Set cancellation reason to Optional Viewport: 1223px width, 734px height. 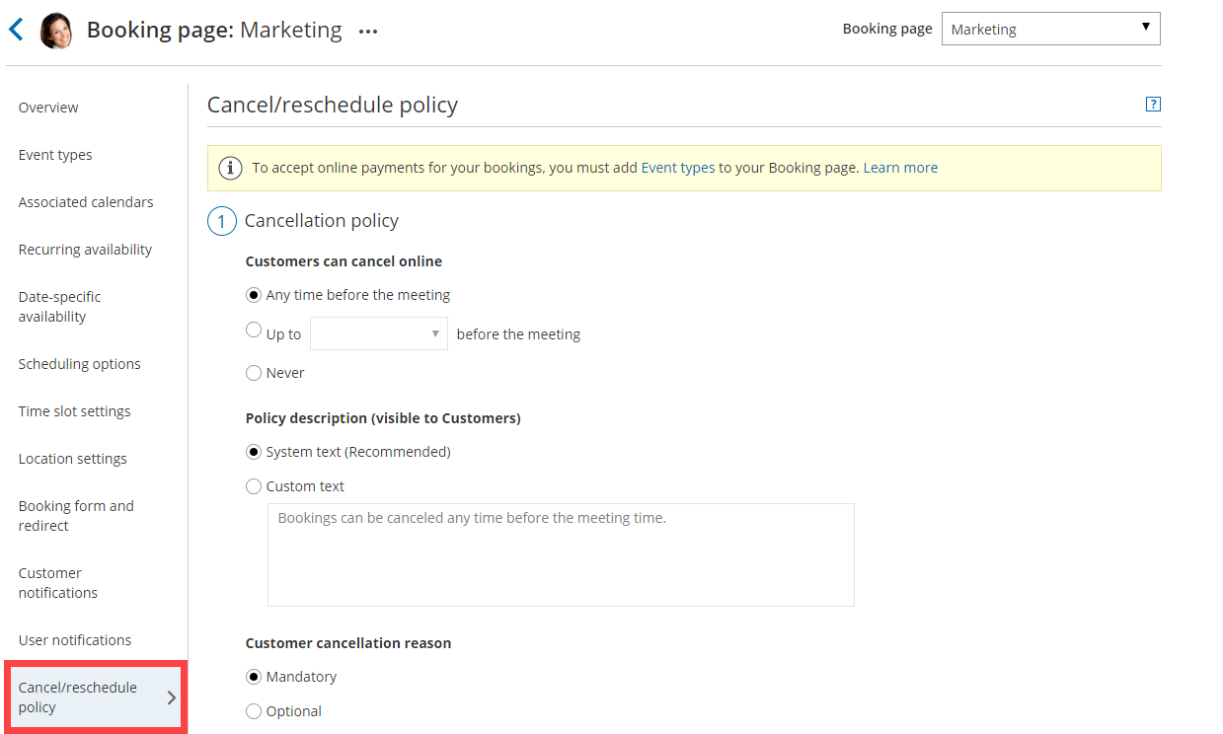coord(254,711)
